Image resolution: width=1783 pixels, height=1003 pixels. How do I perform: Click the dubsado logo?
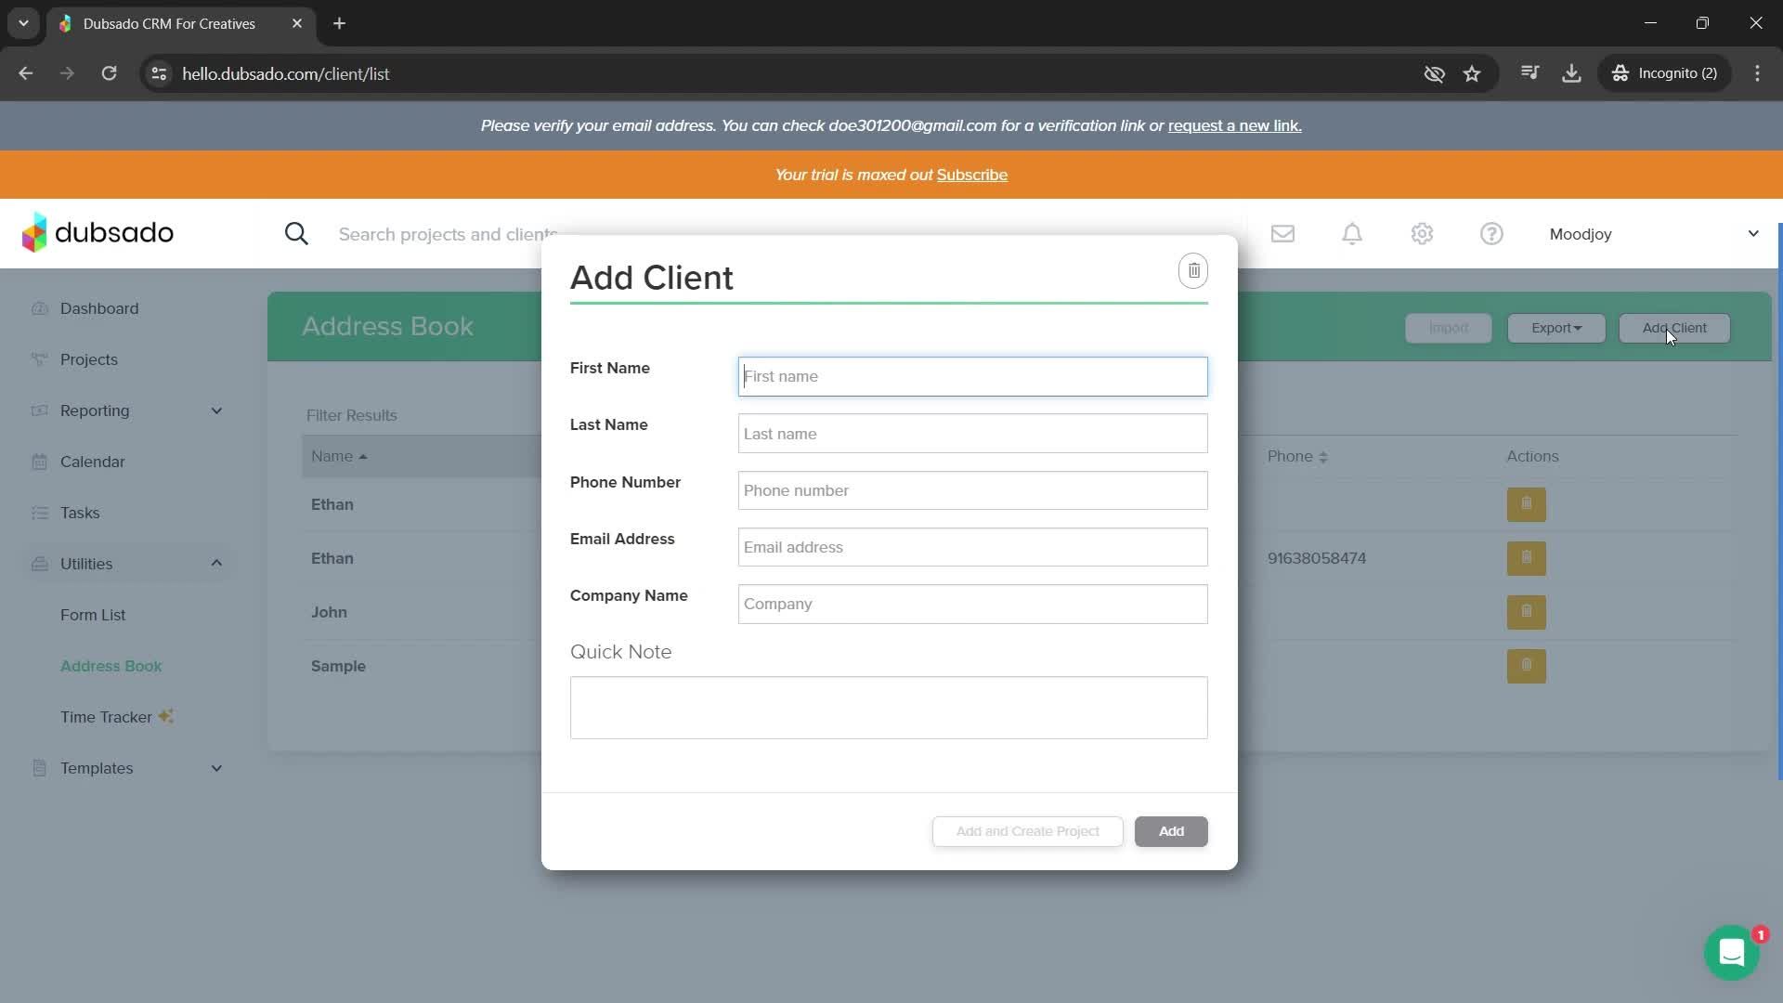click(98, 232)
